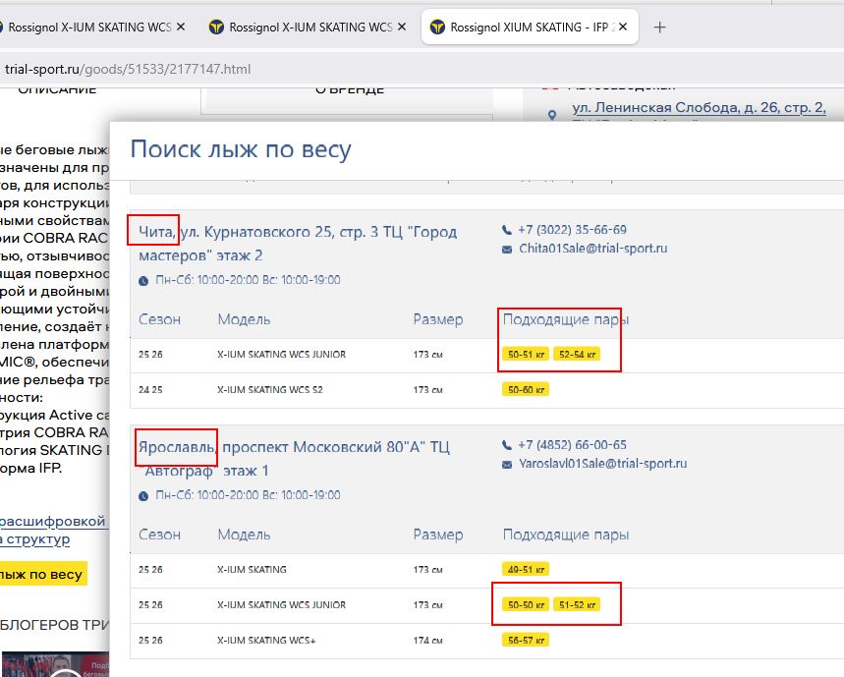Image resolution: width=844 pixels, height=677 pixels.
Task: Open the О БРЕНДЕ tab on background page
Action: 349,90
